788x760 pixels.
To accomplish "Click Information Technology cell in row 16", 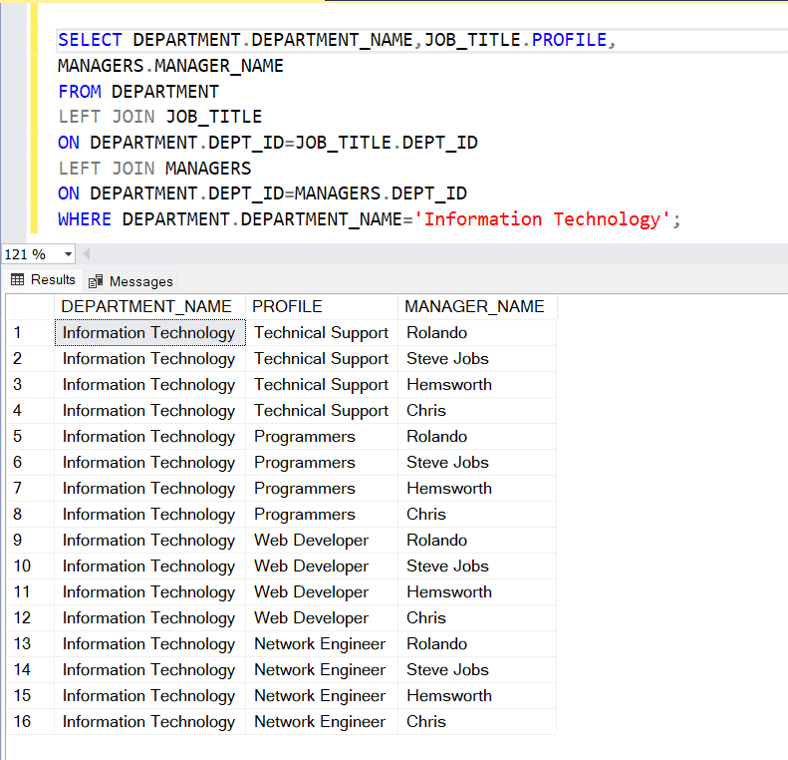I will (149, 721).
